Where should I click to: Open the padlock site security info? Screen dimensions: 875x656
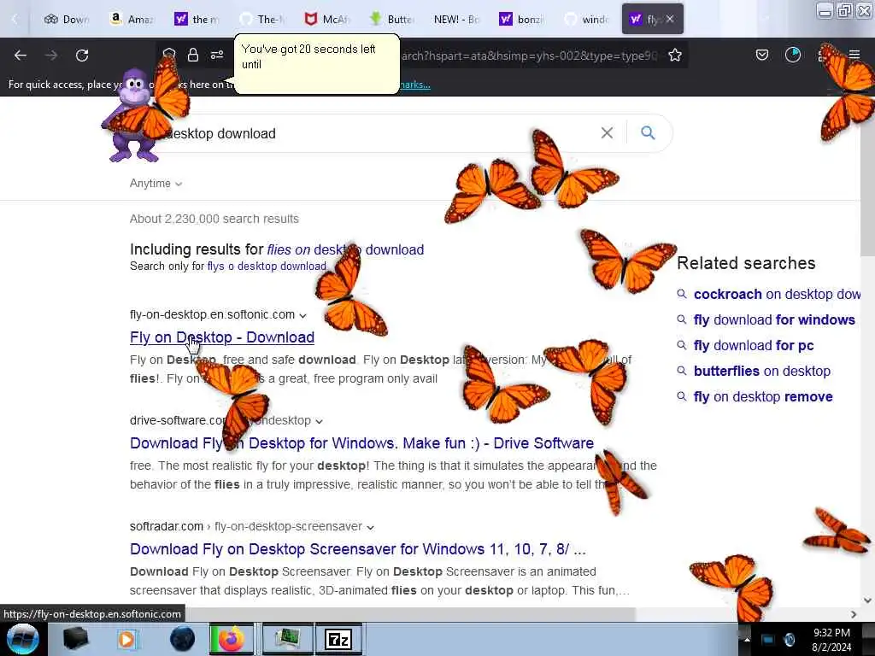[193, 55]
